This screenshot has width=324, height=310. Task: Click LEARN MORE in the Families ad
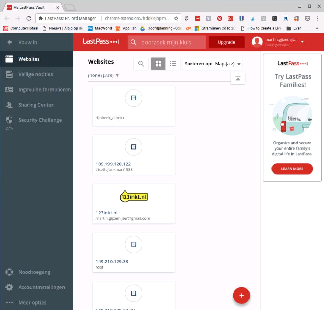292,169
